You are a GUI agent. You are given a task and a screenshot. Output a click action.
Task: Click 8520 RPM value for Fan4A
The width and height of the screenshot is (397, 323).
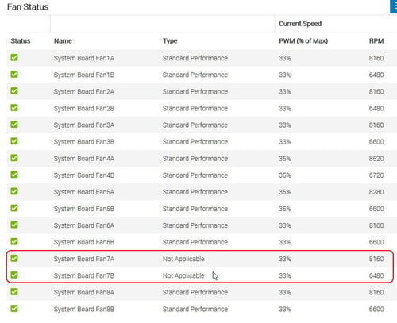click(376, 159)
